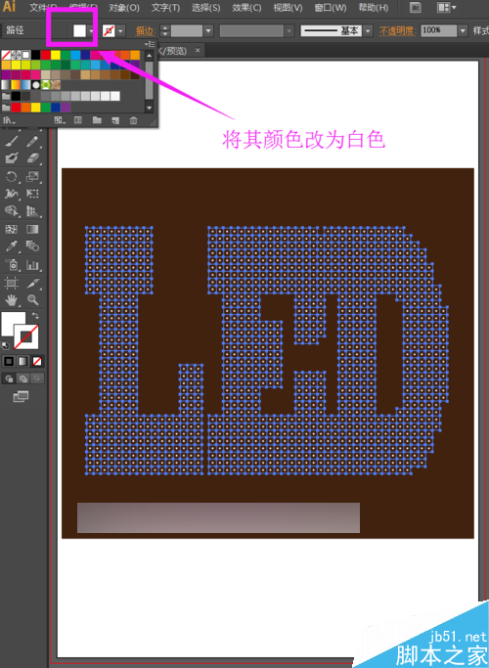Open the brush definition 基本 dropdown
Image resolution: width=489 pixels, height=668 pixels.
(x=368, y=30)
